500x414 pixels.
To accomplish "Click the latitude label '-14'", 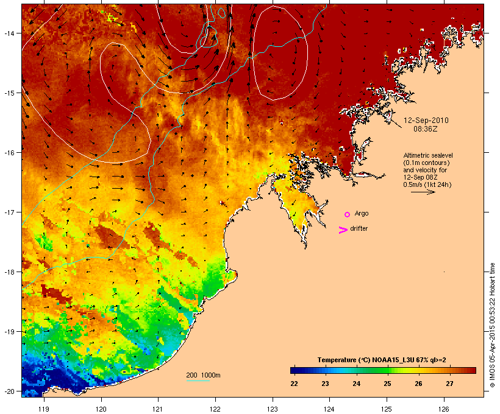I will pyautogui.click(x=9, y=33).
